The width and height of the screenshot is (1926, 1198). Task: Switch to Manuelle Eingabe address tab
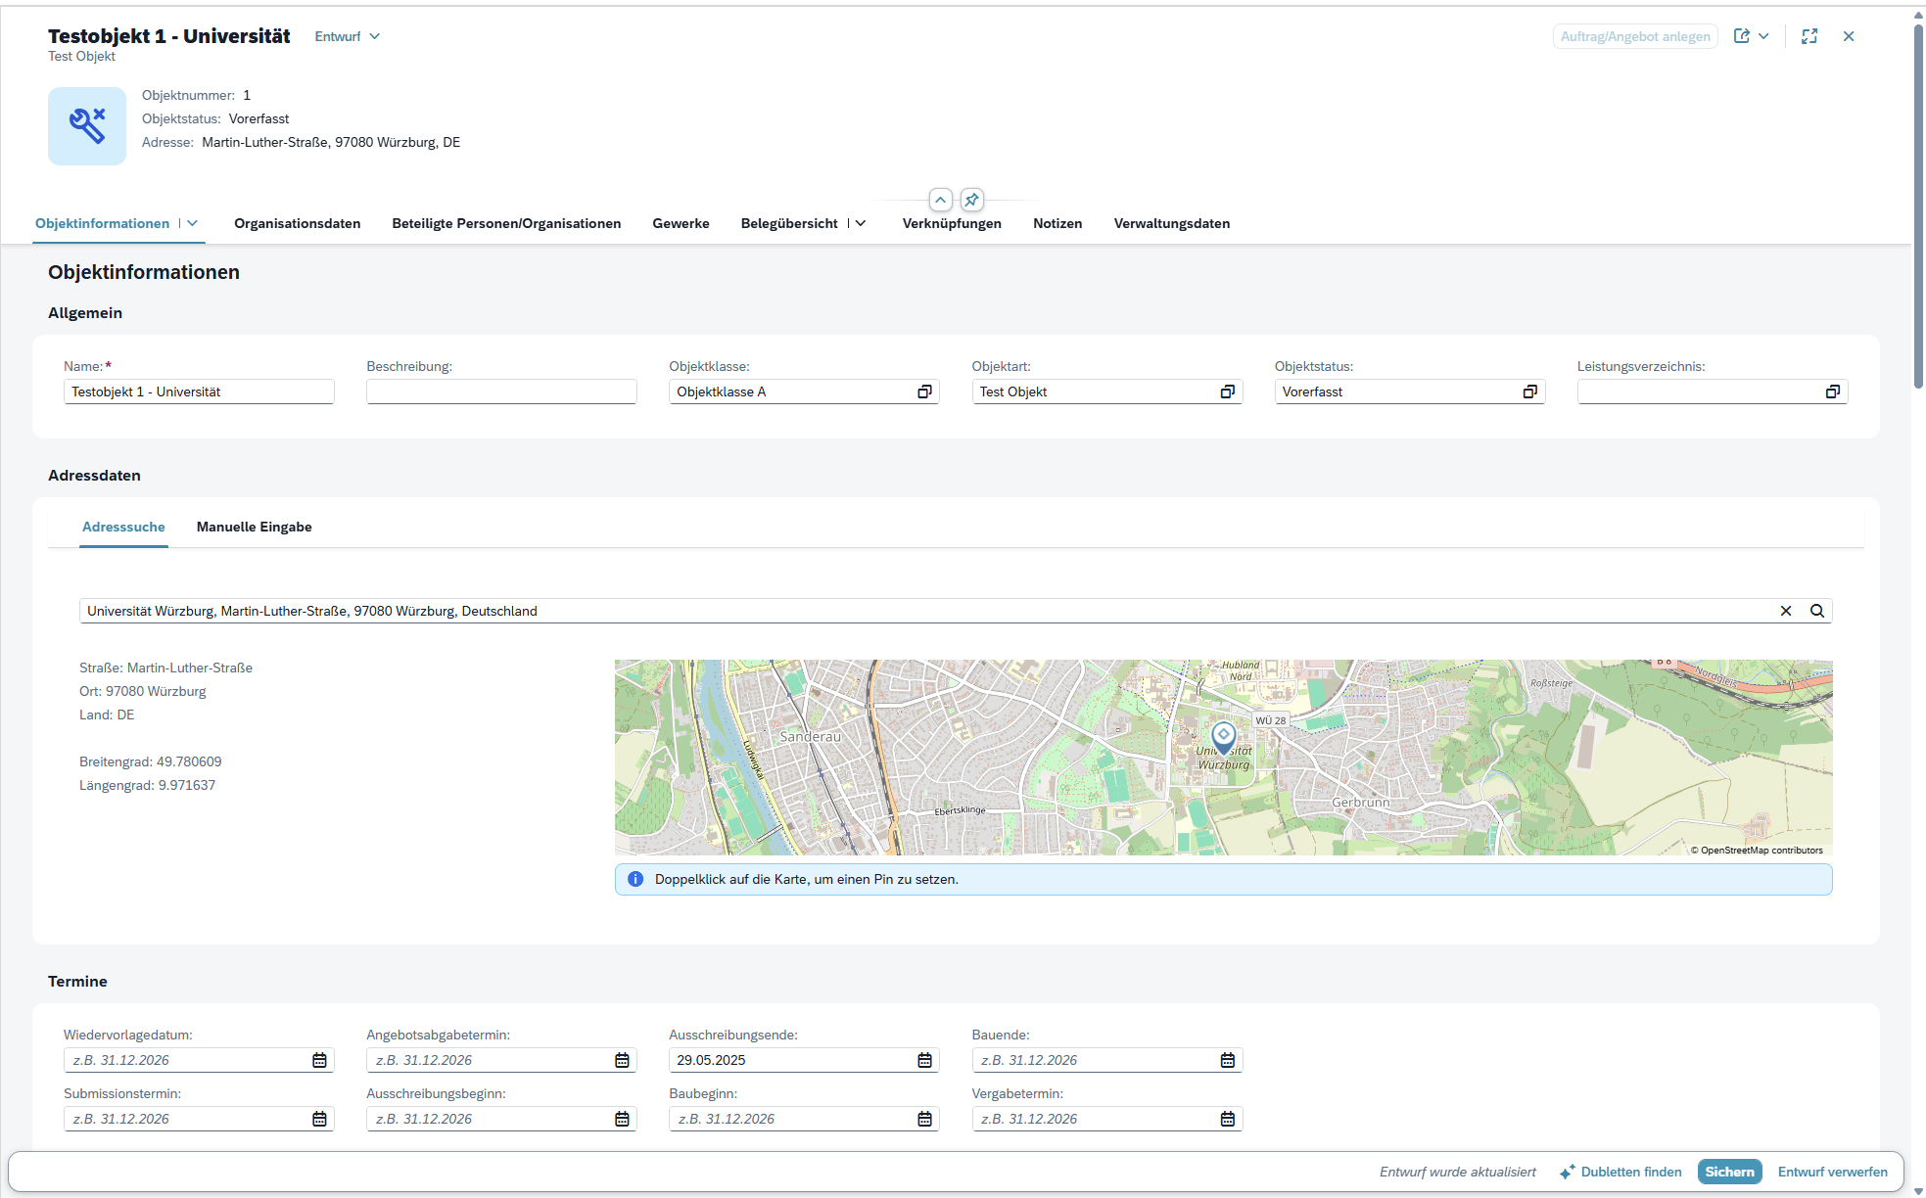coord(255,527)
